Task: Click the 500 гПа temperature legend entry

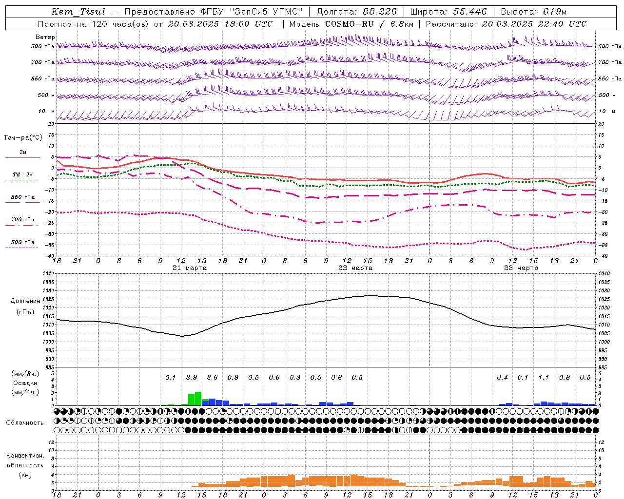Action: (22, 243)
